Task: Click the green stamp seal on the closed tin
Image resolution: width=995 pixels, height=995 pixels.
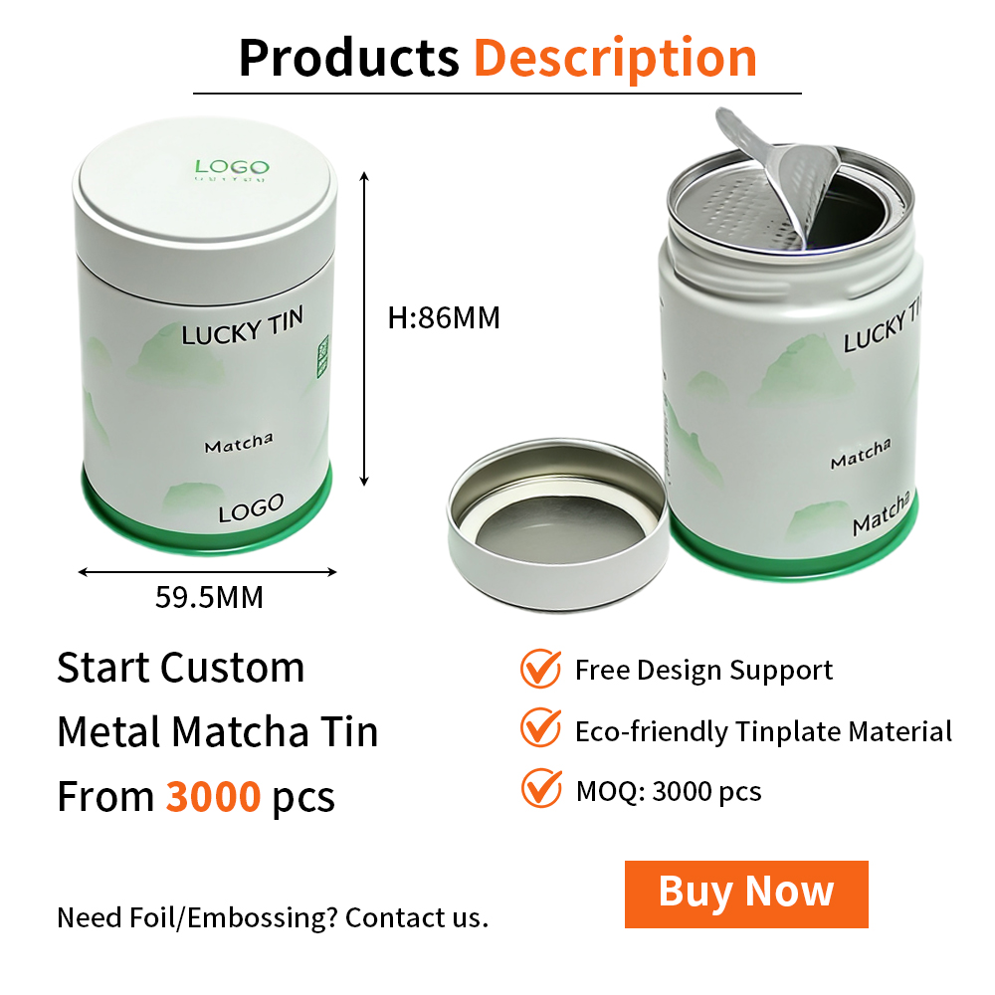Action: coord(323,356)
